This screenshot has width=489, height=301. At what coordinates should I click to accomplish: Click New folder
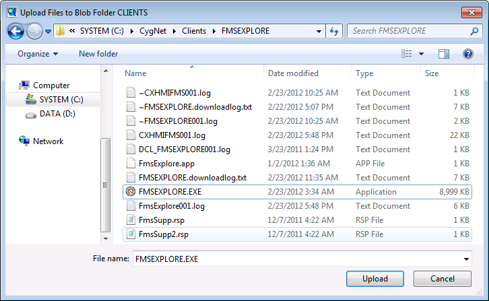point(98,54)
